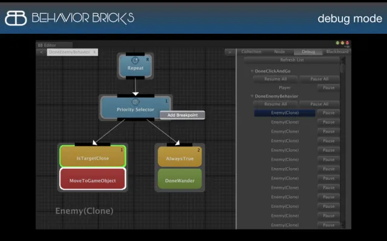Collapse the DoneEnemyBehavior group triangle

pos(252,96)
